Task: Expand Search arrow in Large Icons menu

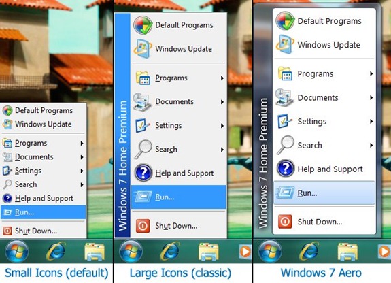Action: tap(222, 150)
